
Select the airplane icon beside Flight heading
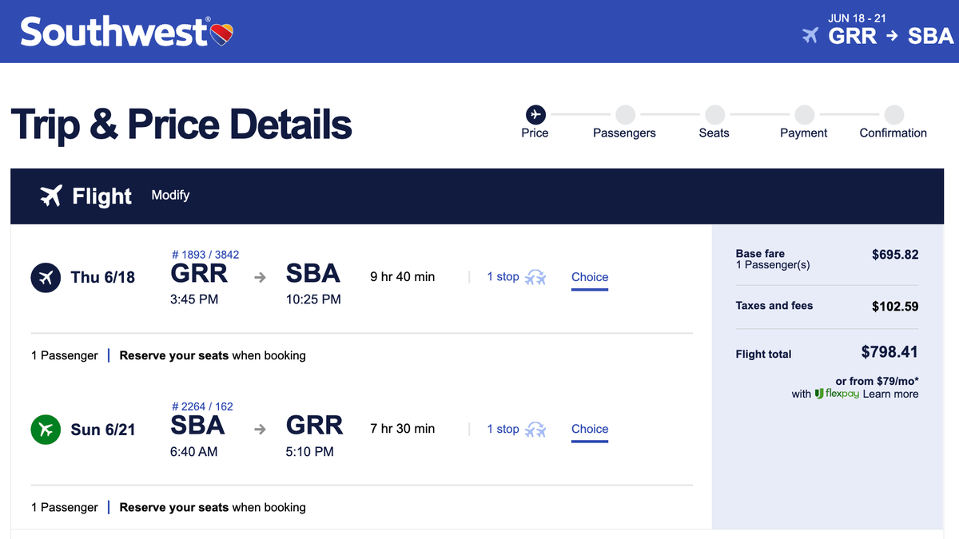[52, 196]
